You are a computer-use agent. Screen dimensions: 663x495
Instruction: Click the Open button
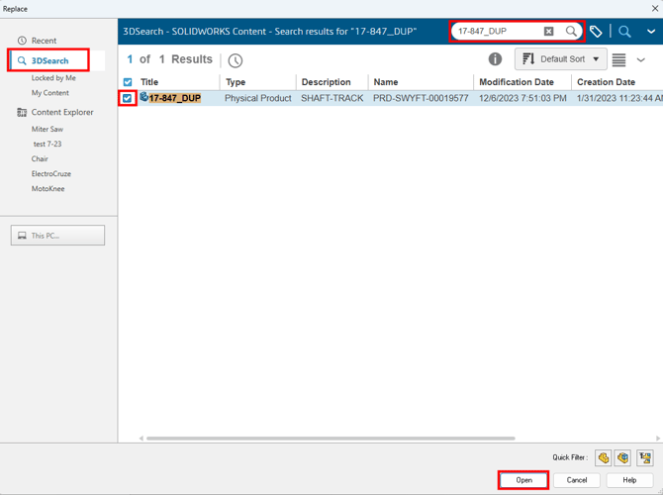click(523, 480)
